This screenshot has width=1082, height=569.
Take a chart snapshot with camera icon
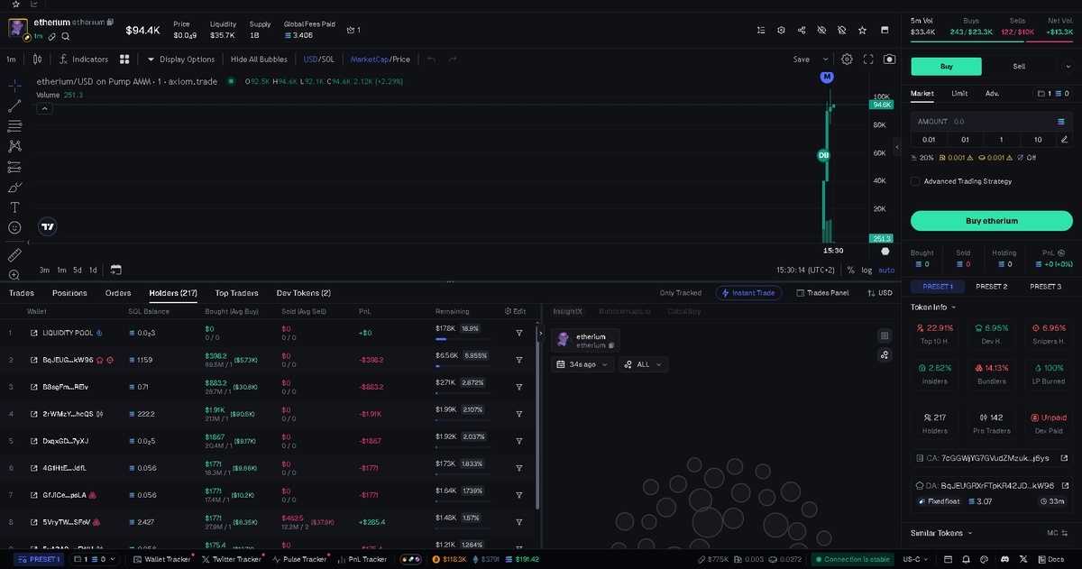tap(890, 60)
